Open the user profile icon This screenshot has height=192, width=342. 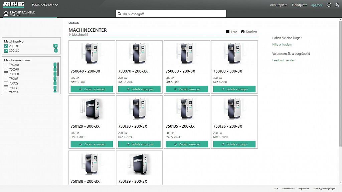[337, 5]
